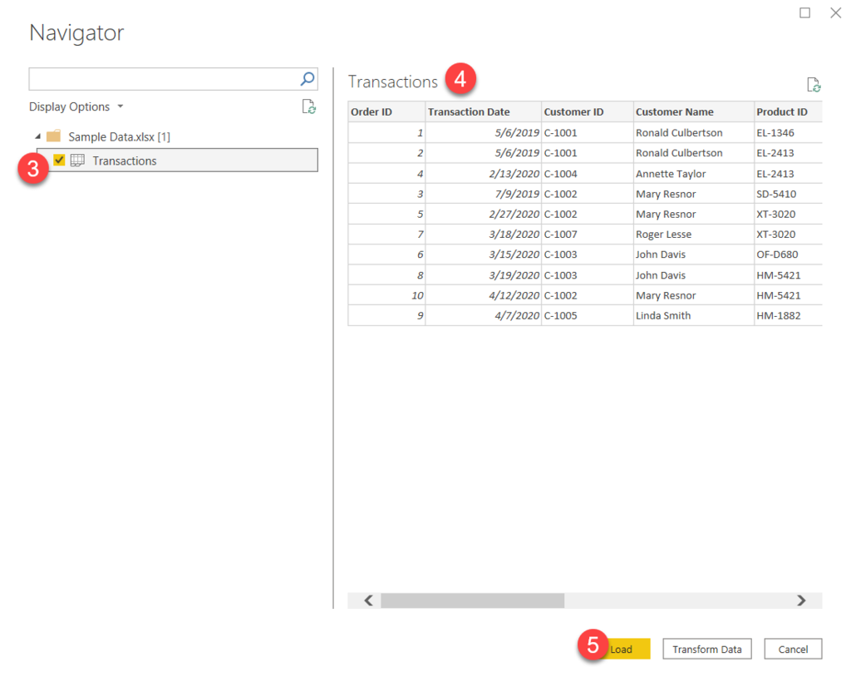Collapse the Sample Data.xlsx tree node
The width and height of the screenshot is (851, 677).
coord(37,136)
